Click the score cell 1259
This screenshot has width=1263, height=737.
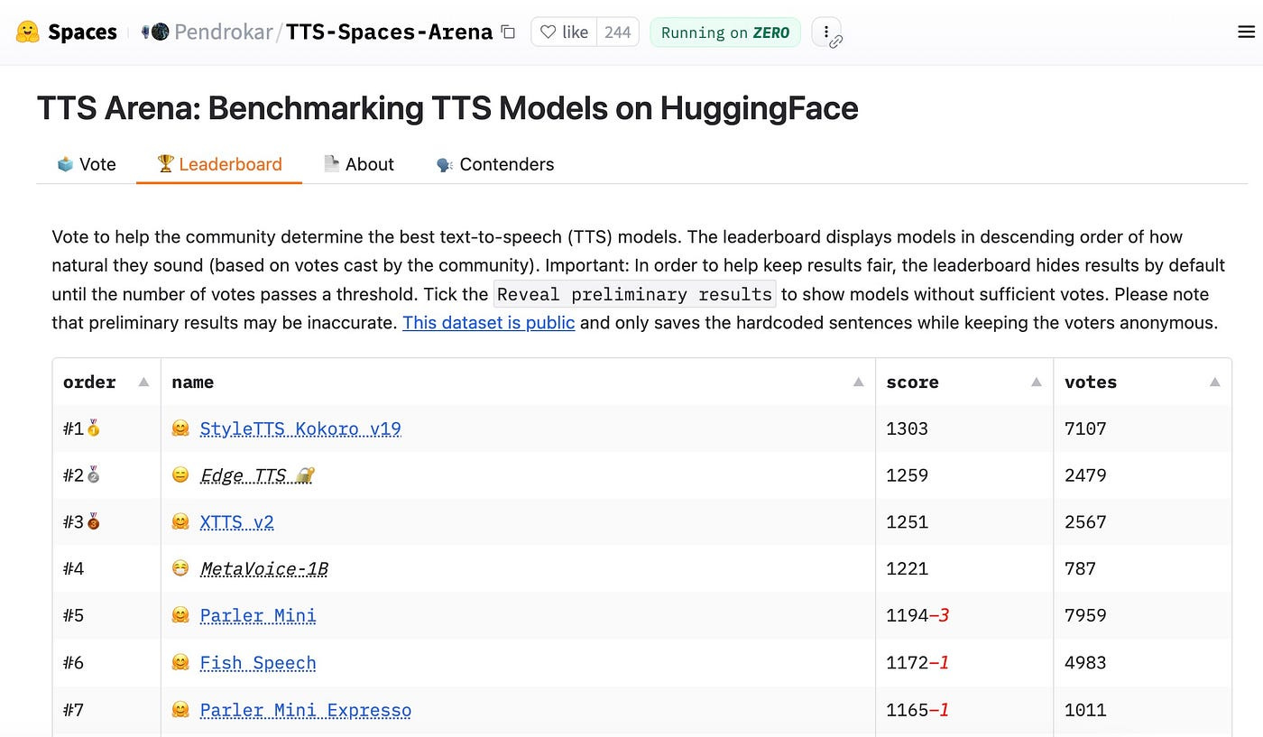coord(964,475)
